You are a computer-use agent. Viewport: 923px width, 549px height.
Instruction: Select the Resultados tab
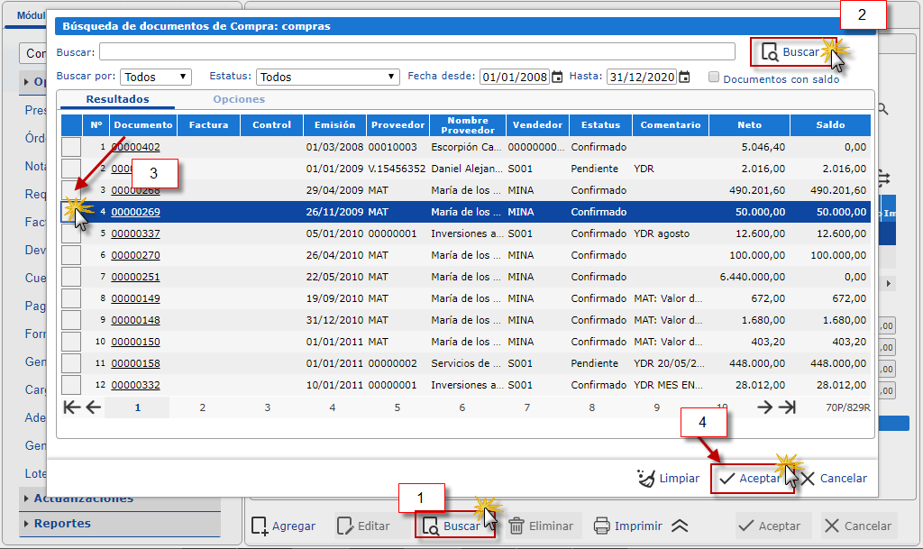pos(117,99)
